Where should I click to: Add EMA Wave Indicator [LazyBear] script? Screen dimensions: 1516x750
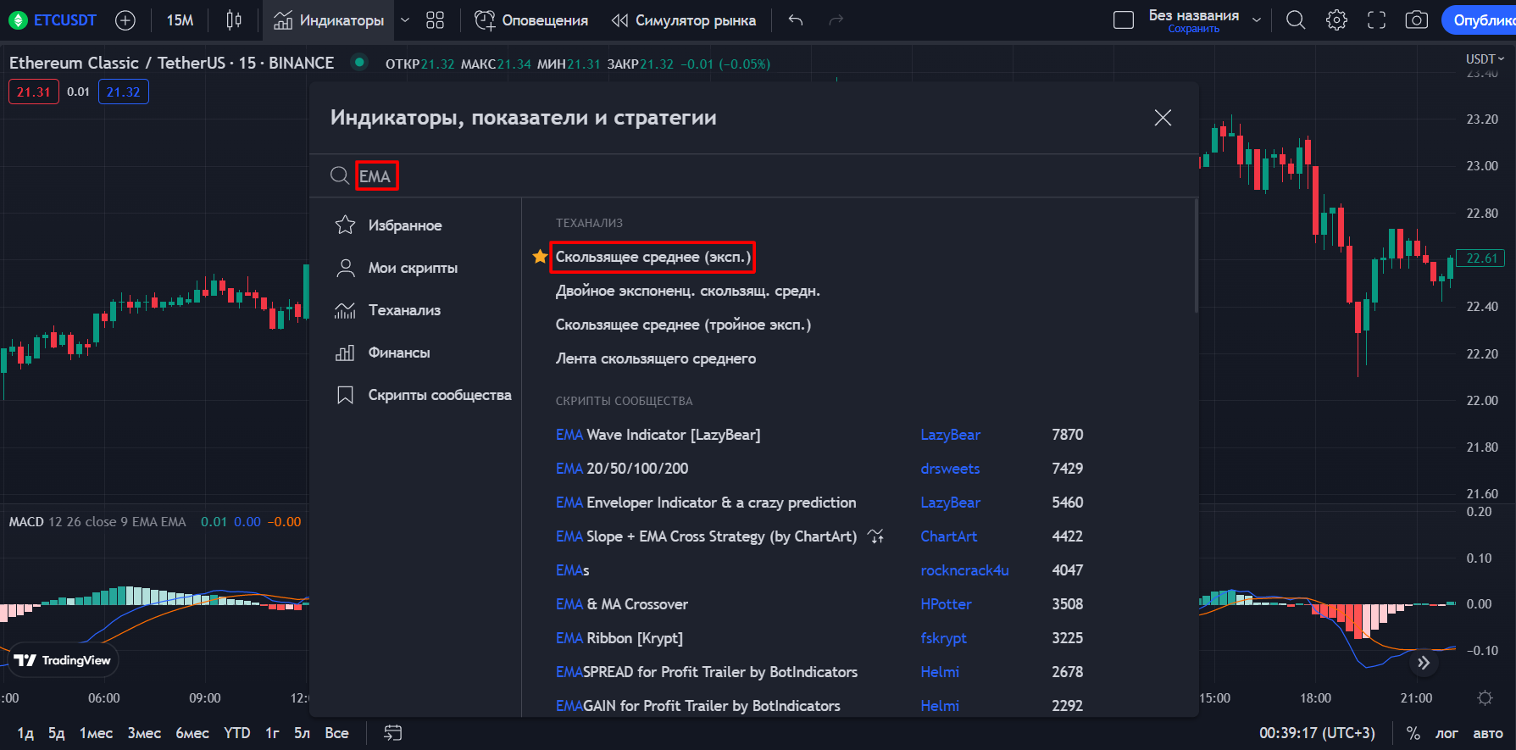[658, 435]
